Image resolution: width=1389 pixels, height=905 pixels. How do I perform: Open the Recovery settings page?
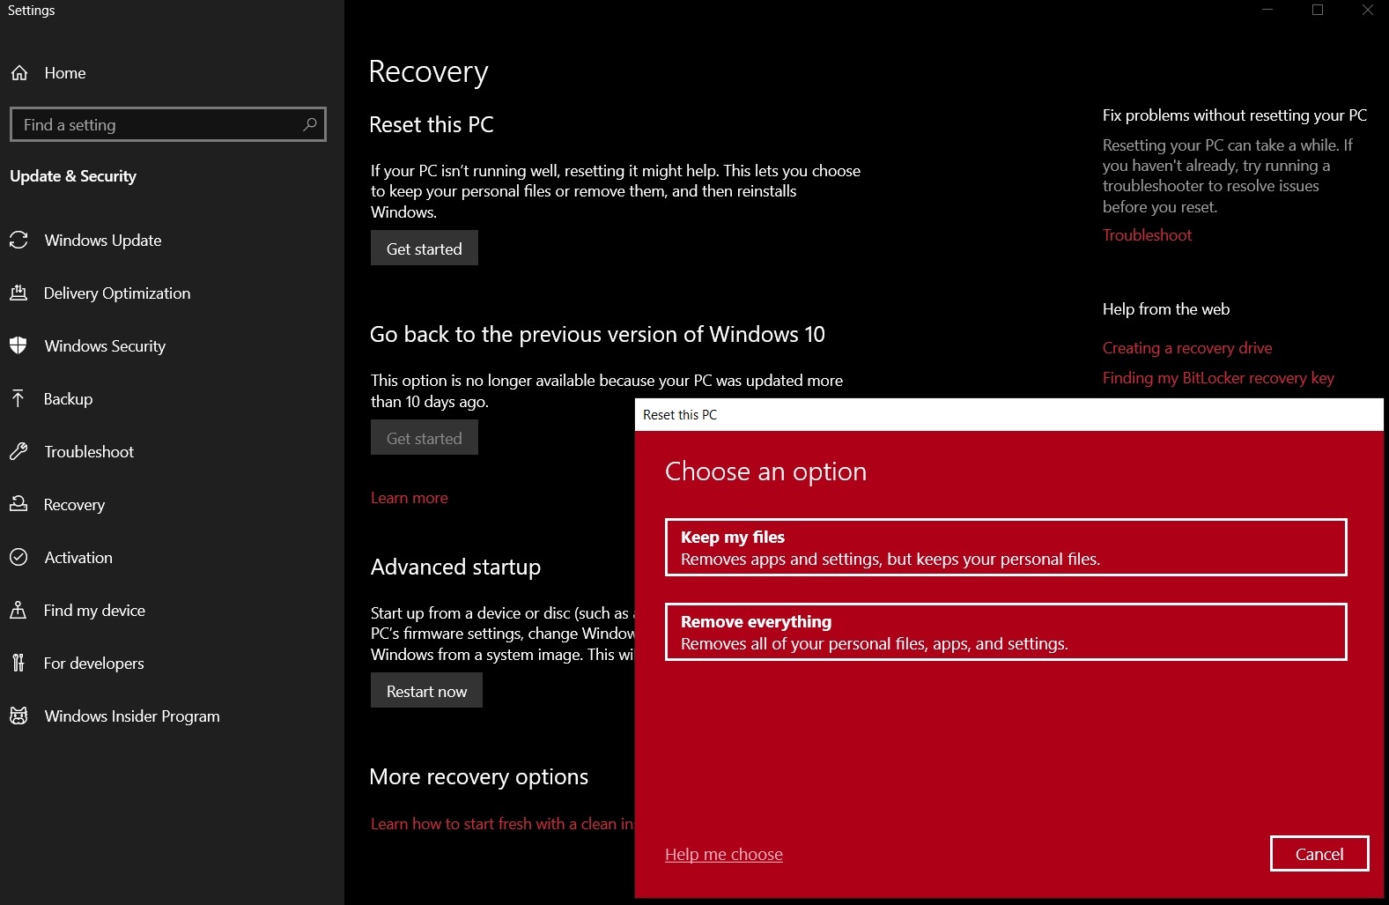(x=74, y=505)
